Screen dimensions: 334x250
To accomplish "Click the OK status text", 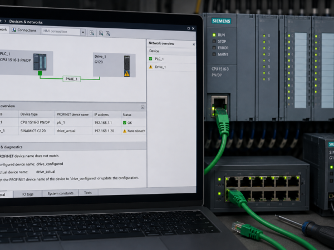I will [x=130, y=123].
